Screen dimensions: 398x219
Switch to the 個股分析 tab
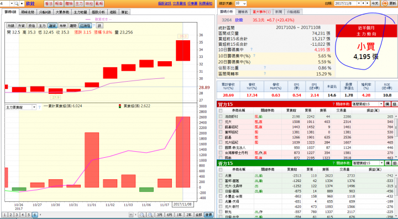[98, 12]
